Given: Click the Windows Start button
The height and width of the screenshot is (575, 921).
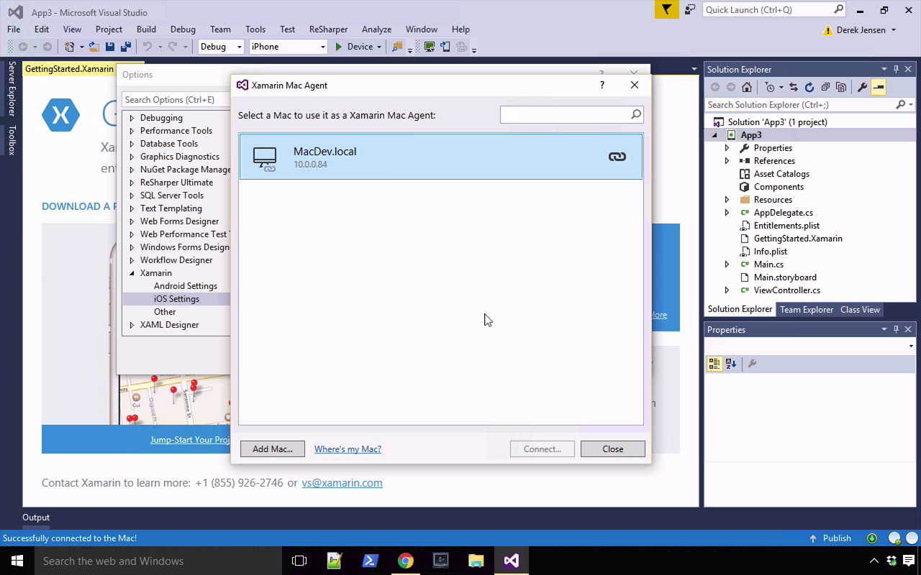Looking at the screenshot, I should click(17, 561).
